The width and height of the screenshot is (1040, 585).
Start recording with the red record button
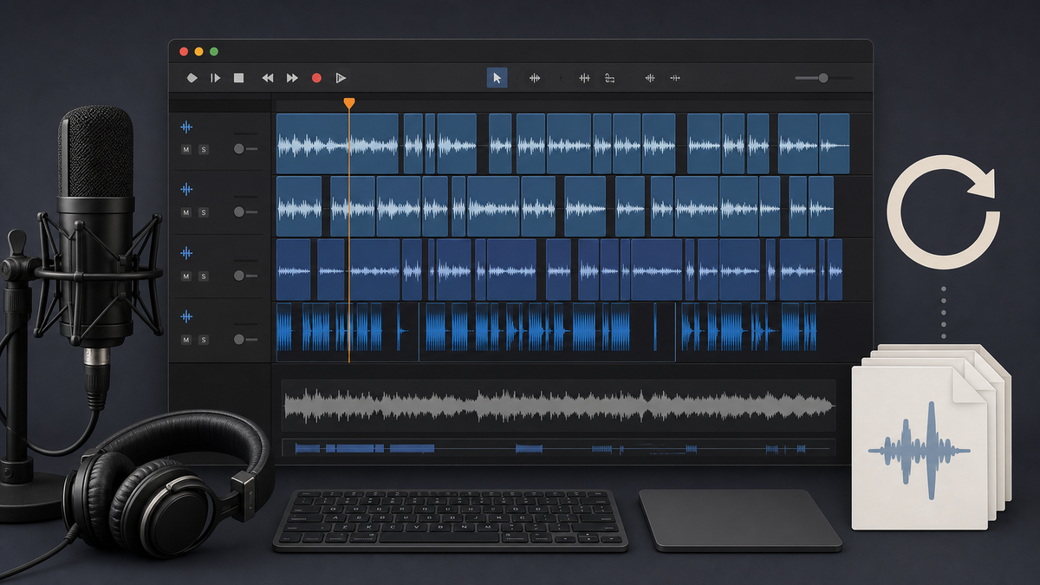point(316,78)
